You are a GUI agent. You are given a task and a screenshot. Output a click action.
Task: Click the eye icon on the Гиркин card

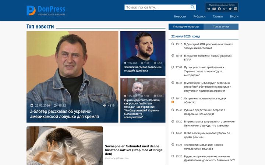pyautogui.click(x=155, y=96)
